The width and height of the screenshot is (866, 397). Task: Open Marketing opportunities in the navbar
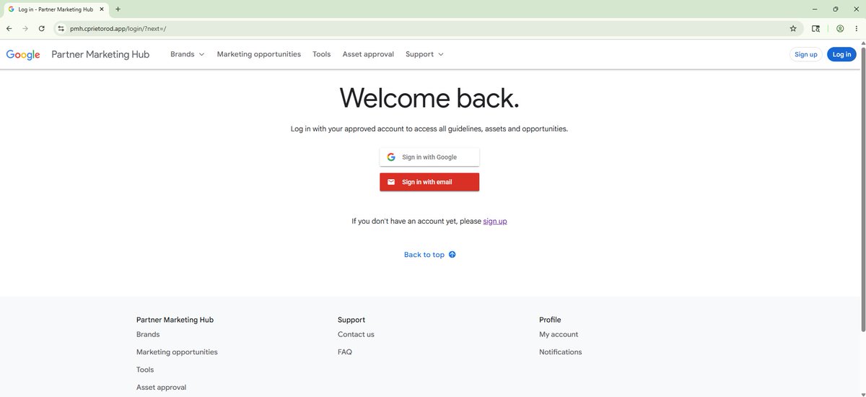coord(259,54)
